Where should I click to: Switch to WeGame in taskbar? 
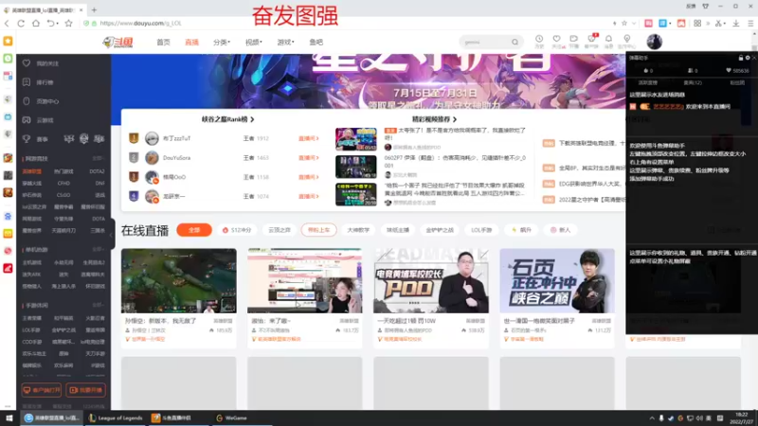click(232, 417)
